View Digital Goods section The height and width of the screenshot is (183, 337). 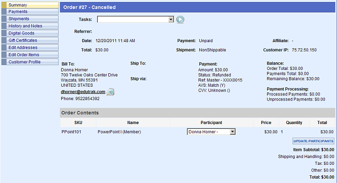point(30,33)
